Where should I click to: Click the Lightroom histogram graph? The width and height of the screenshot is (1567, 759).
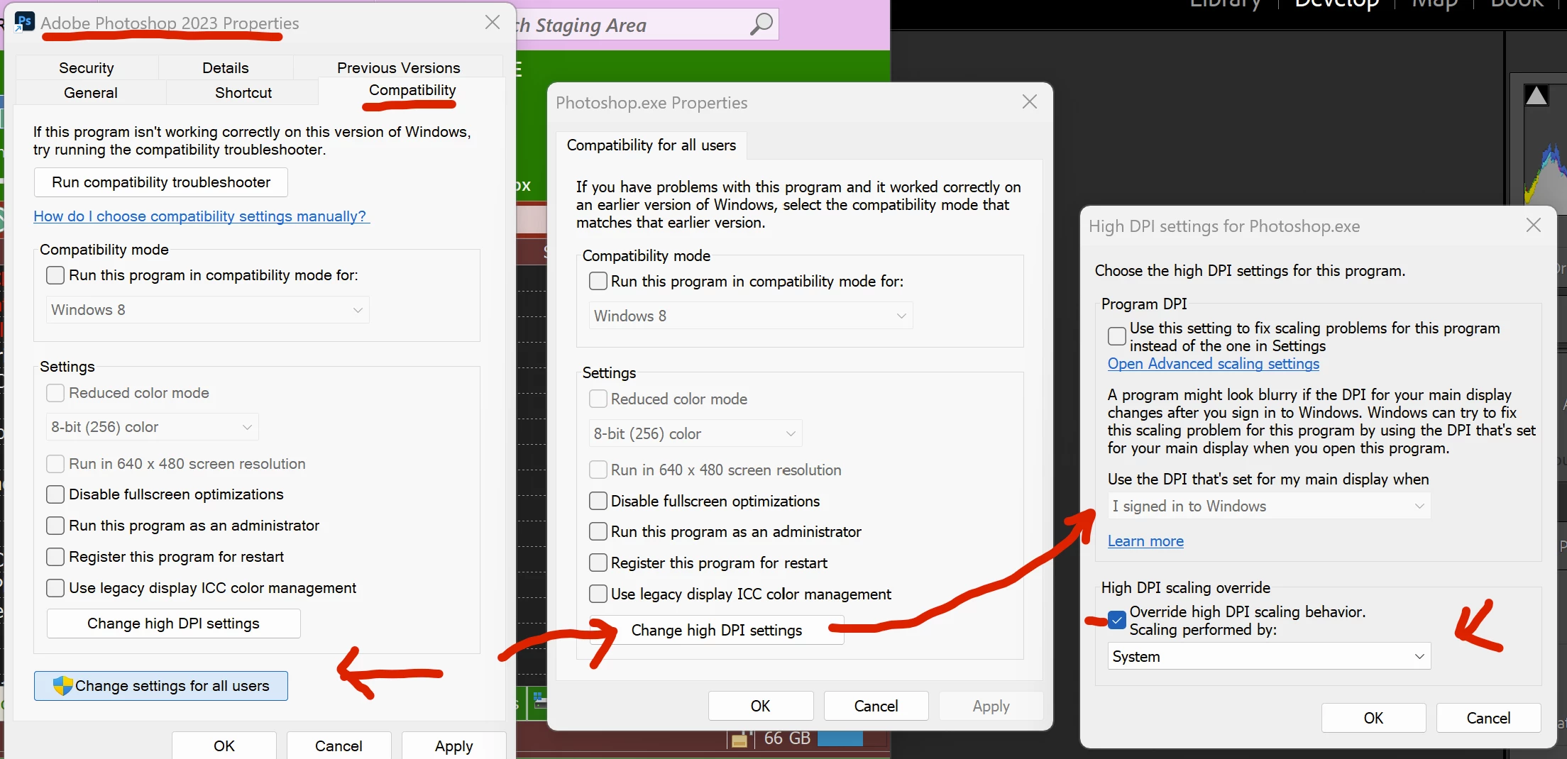pos(1545,174)
